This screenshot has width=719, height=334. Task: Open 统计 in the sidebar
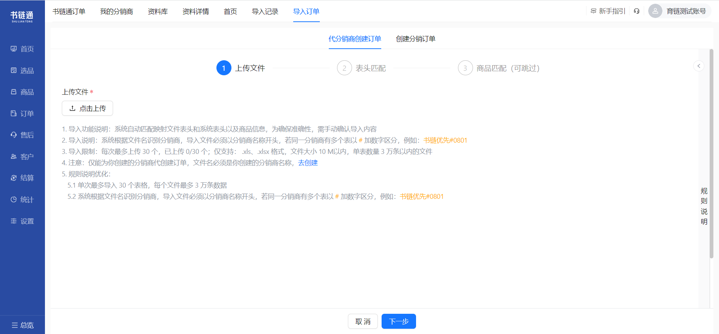point(22,200)
